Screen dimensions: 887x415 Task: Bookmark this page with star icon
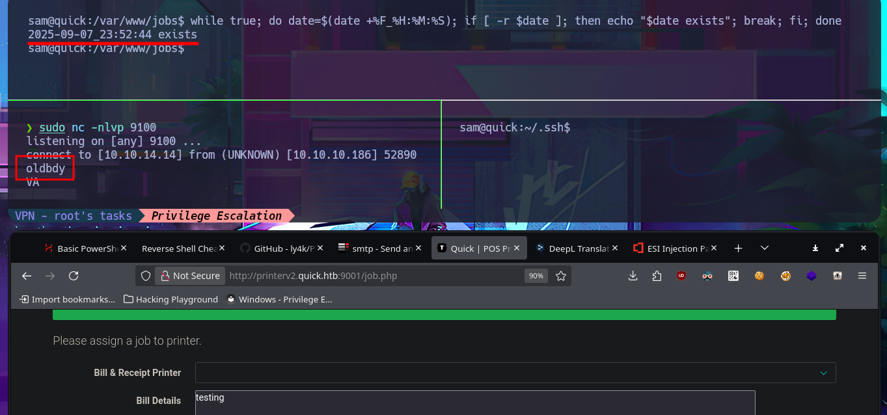pos(560,276)
